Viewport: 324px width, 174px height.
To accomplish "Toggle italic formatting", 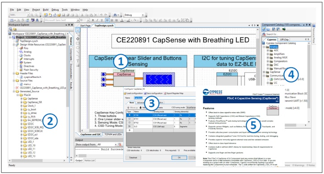I will click(x=97, y=20).
